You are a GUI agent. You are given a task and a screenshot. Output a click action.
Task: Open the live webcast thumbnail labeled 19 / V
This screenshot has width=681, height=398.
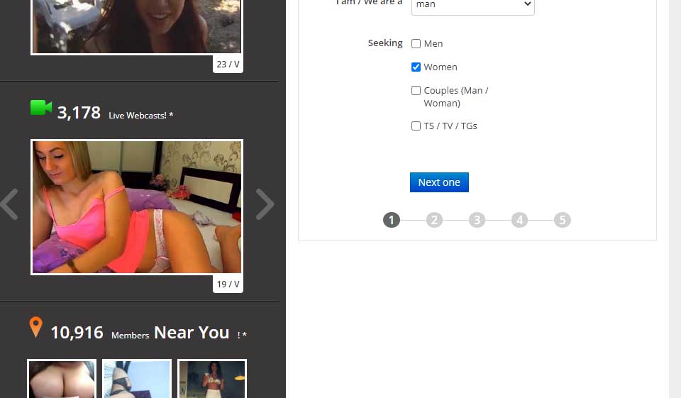137,206
